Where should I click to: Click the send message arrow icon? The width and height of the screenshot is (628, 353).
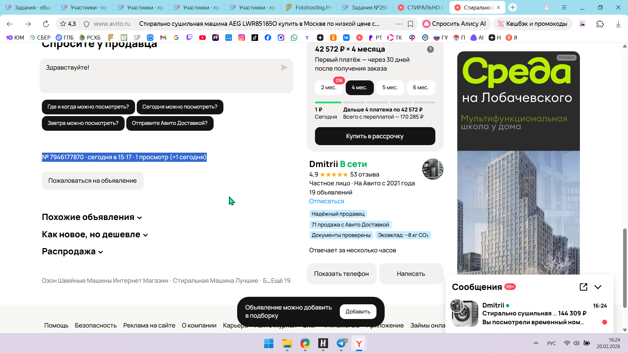(x=284, y=68)
